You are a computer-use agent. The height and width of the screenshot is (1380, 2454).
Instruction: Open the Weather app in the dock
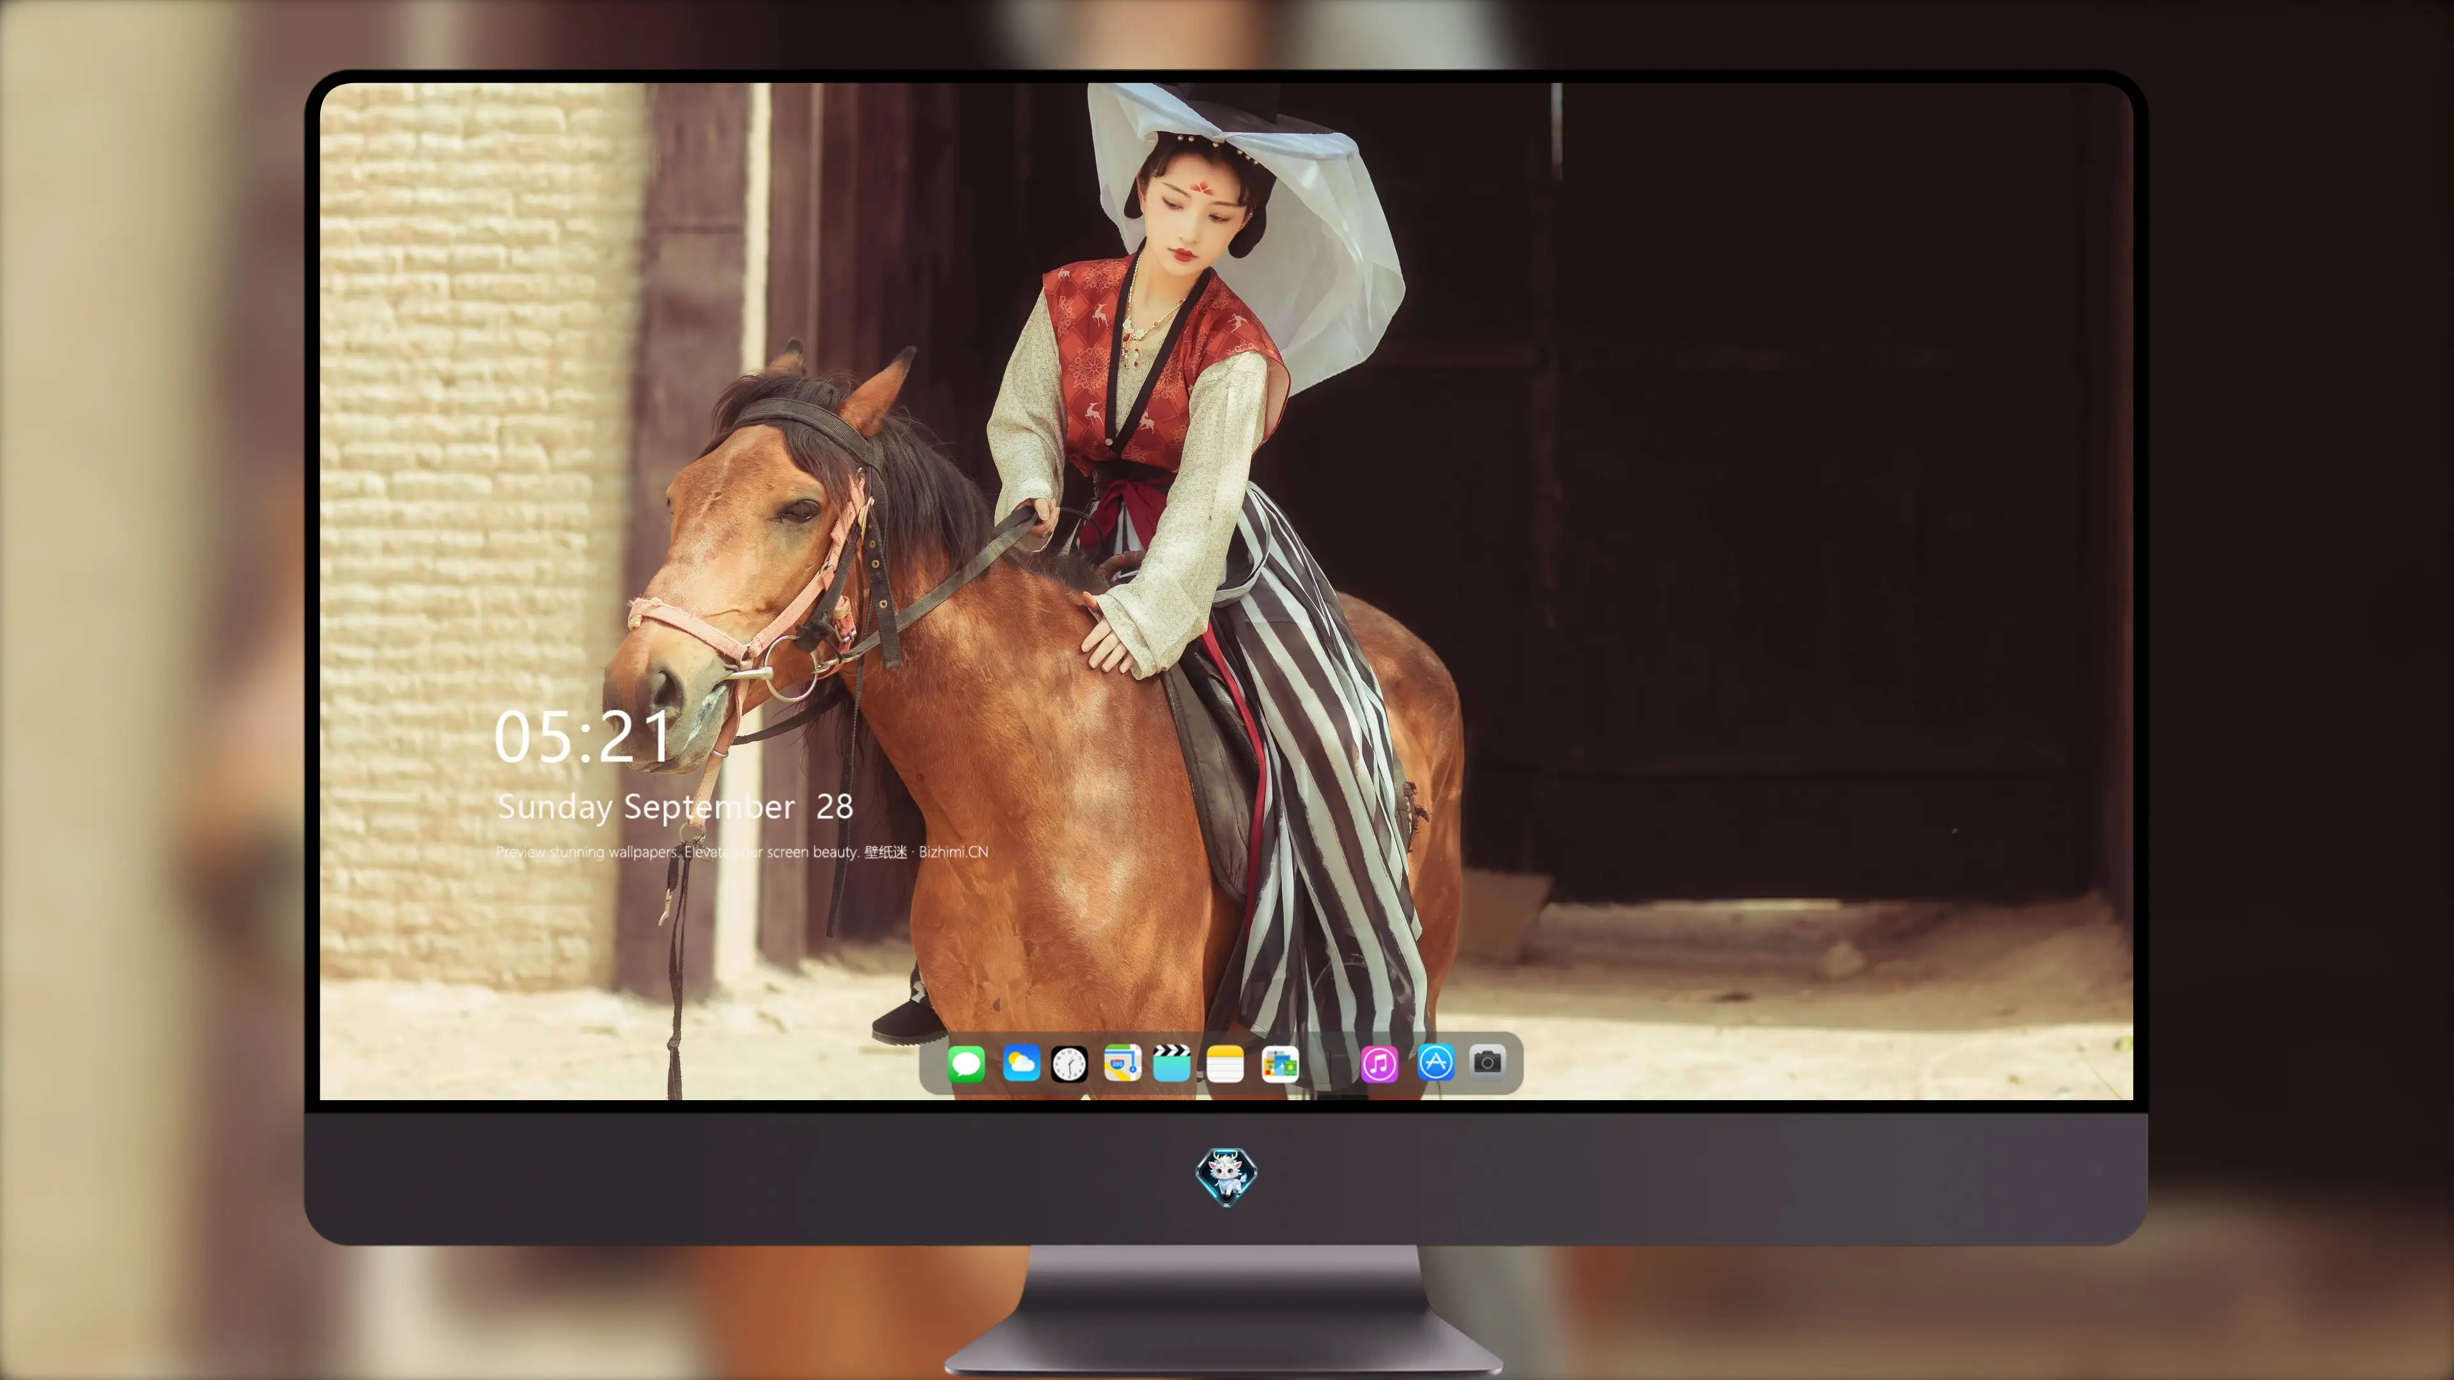coord(1021,1063)
